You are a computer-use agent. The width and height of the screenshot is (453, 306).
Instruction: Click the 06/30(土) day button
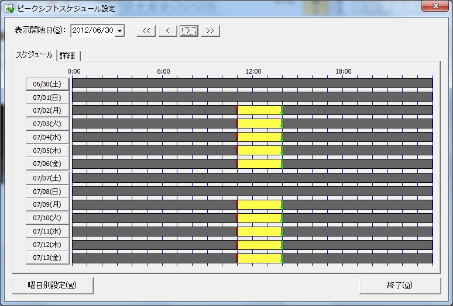[x=47, y=84]
